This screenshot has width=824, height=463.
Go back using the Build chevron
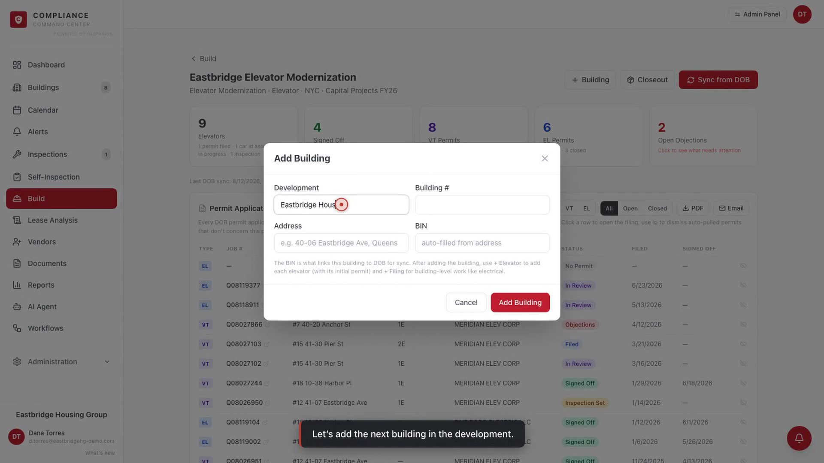pos(194,59)
